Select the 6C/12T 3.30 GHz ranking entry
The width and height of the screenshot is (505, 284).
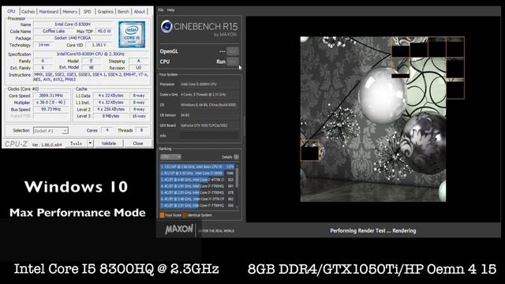click(197, 174)
